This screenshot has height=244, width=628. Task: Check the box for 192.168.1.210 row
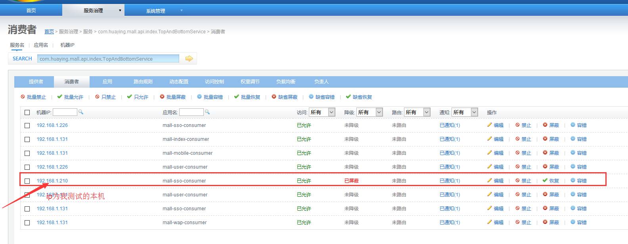click(x=27, y=181)
